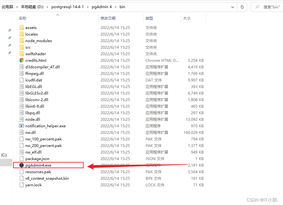Select the d3dcompiler_47.dll file icon
283x205 pixels.
(x=22, y=67)
